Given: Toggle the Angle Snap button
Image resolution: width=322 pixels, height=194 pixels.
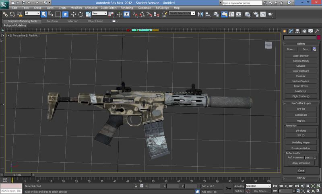Looking at the screenshot, I should pos(142,14).
